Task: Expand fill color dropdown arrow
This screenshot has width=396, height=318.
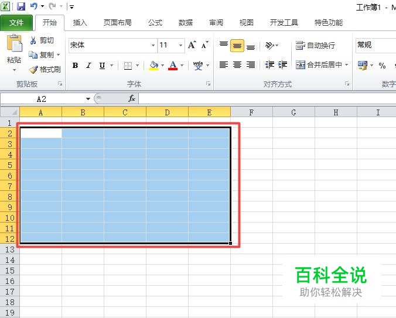Action: (x=162, y=66)
